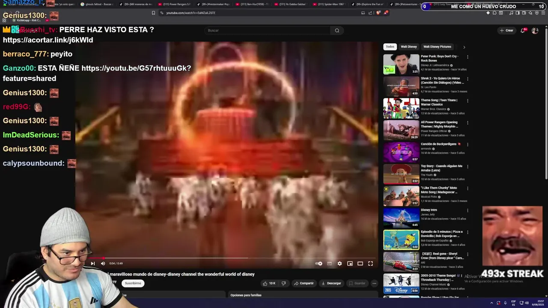The width and height of the screenshot is (548, 308).
Task: Toggle theater mode on the player
Action: click(360, 264)
